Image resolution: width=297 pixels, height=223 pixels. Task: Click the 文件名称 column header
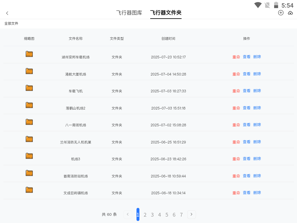(76, 39)
